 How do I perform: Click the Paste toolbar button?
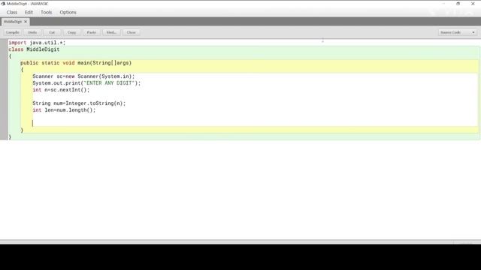[92, 32]
